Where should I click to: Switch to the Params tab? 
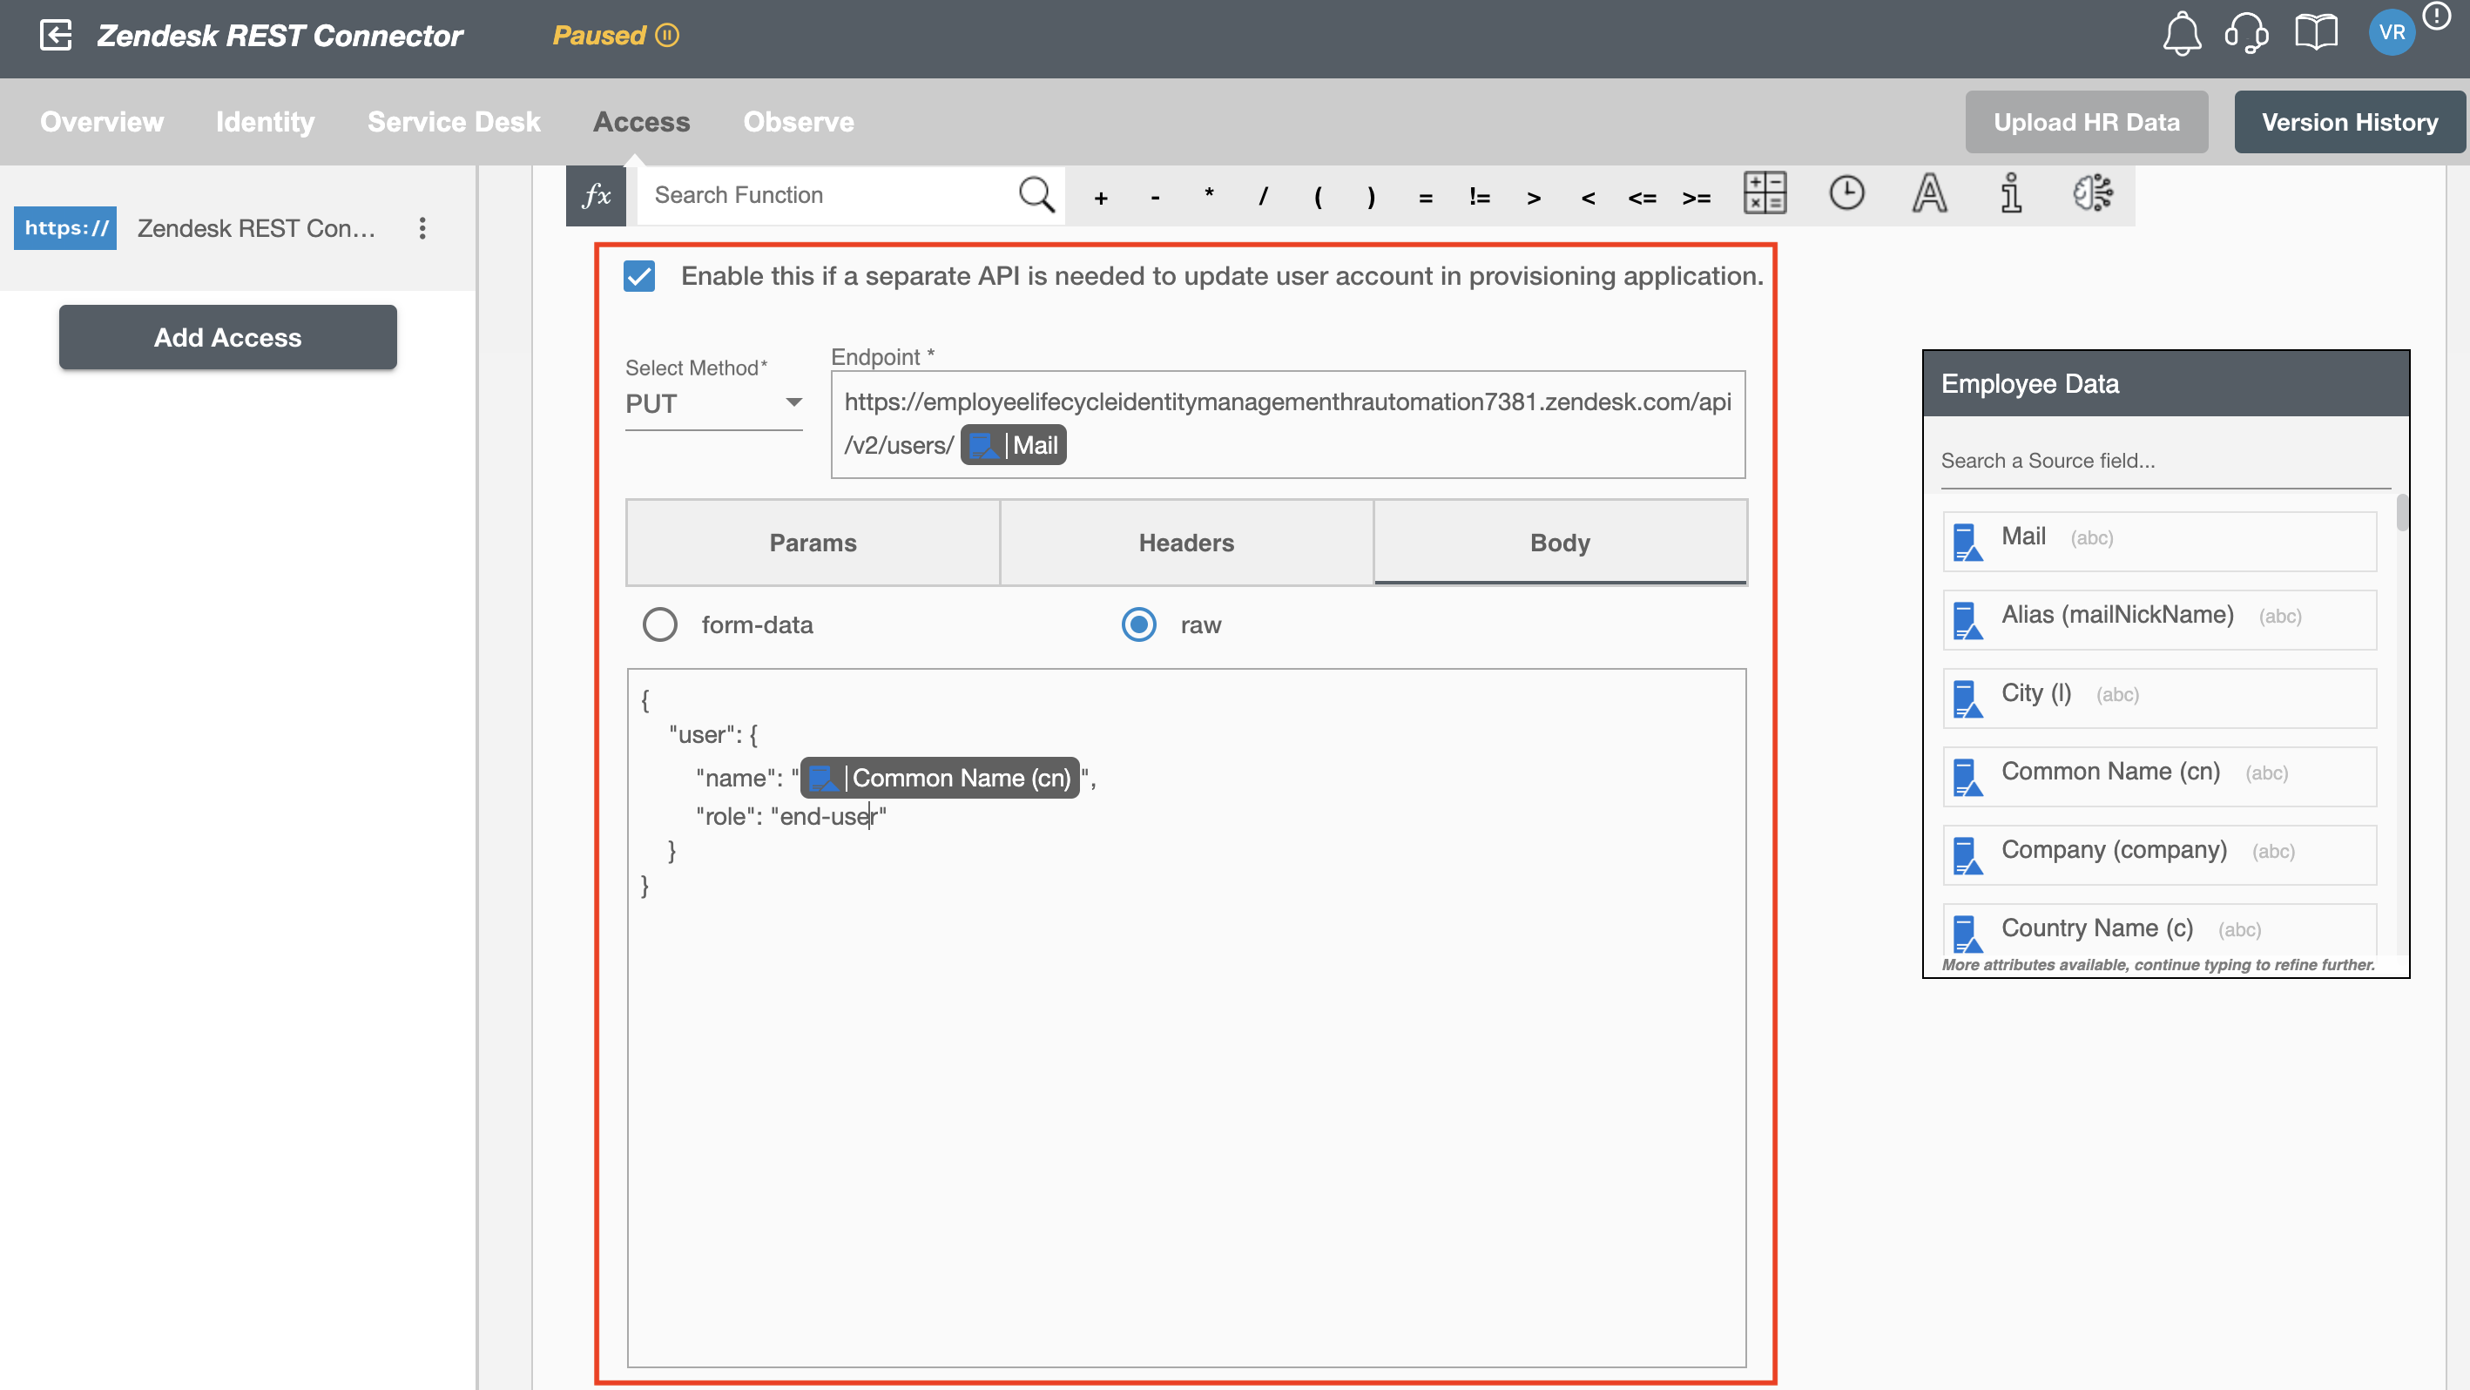[x=811, y=543]
